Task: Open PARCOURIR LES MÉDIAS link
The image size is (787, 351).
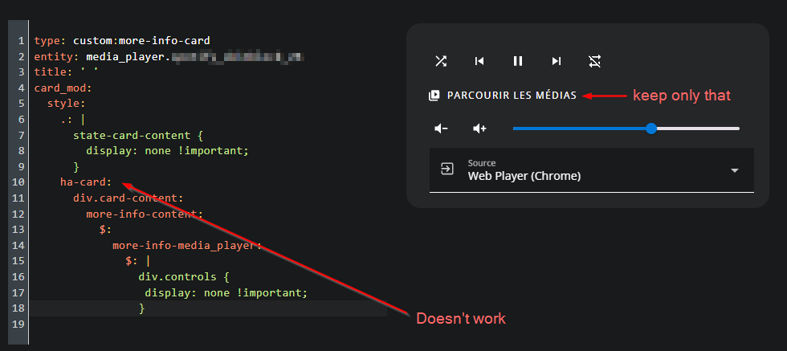Action: click(x=512, y=96)
